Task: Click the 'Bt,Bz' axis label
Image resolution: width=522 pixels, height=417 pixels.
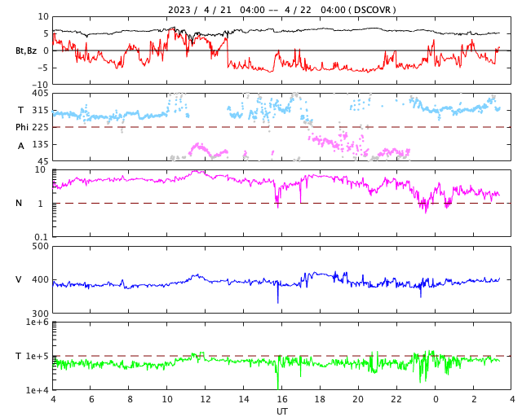Action: coord(26,50)
